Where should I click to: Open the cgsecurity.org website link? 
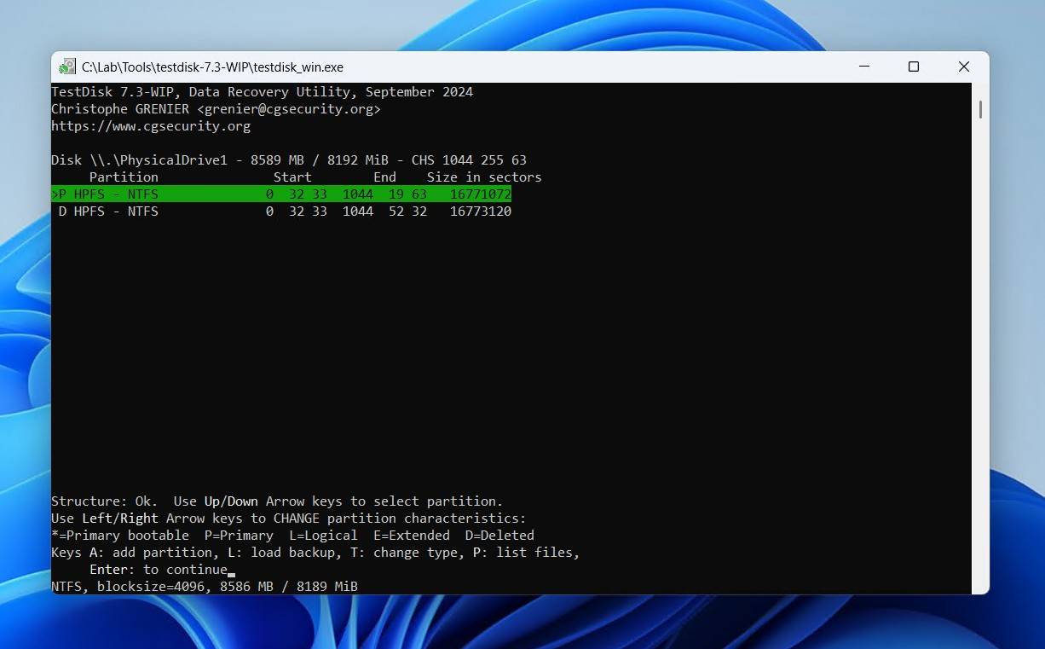click(x=151, y=125)
